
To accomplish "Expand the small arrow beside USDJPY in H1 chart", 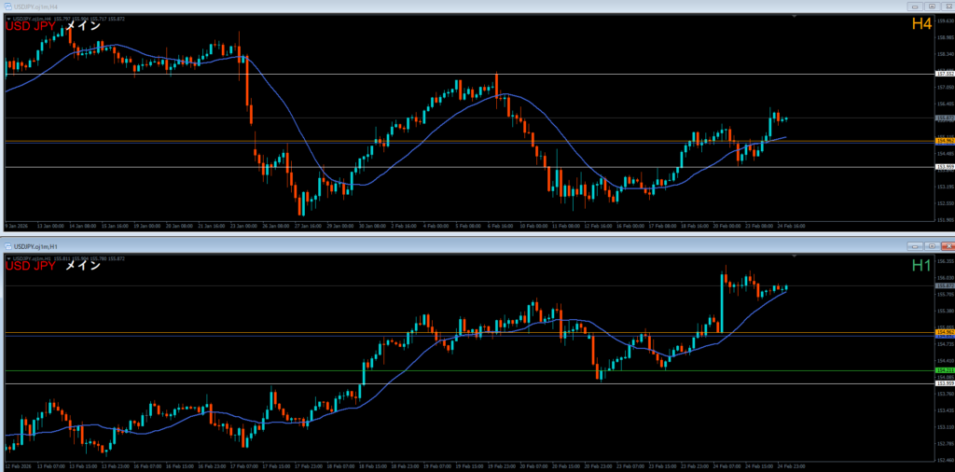I will [x=7, y=257].
